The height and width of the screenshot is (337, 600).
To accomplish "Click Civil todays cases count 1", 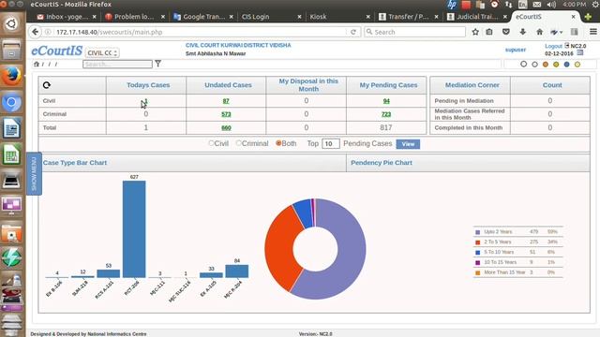I will point(146,101).
